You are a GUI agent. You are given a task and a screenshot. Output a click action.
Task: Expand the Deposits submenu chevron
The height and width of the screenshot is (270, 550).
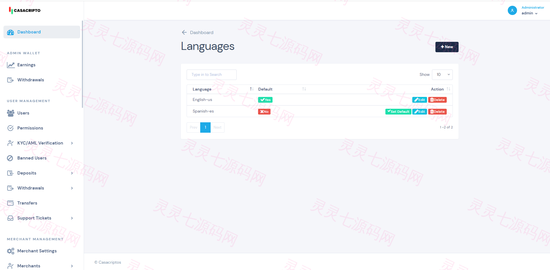pyautogui.click(x=72, y=173)
